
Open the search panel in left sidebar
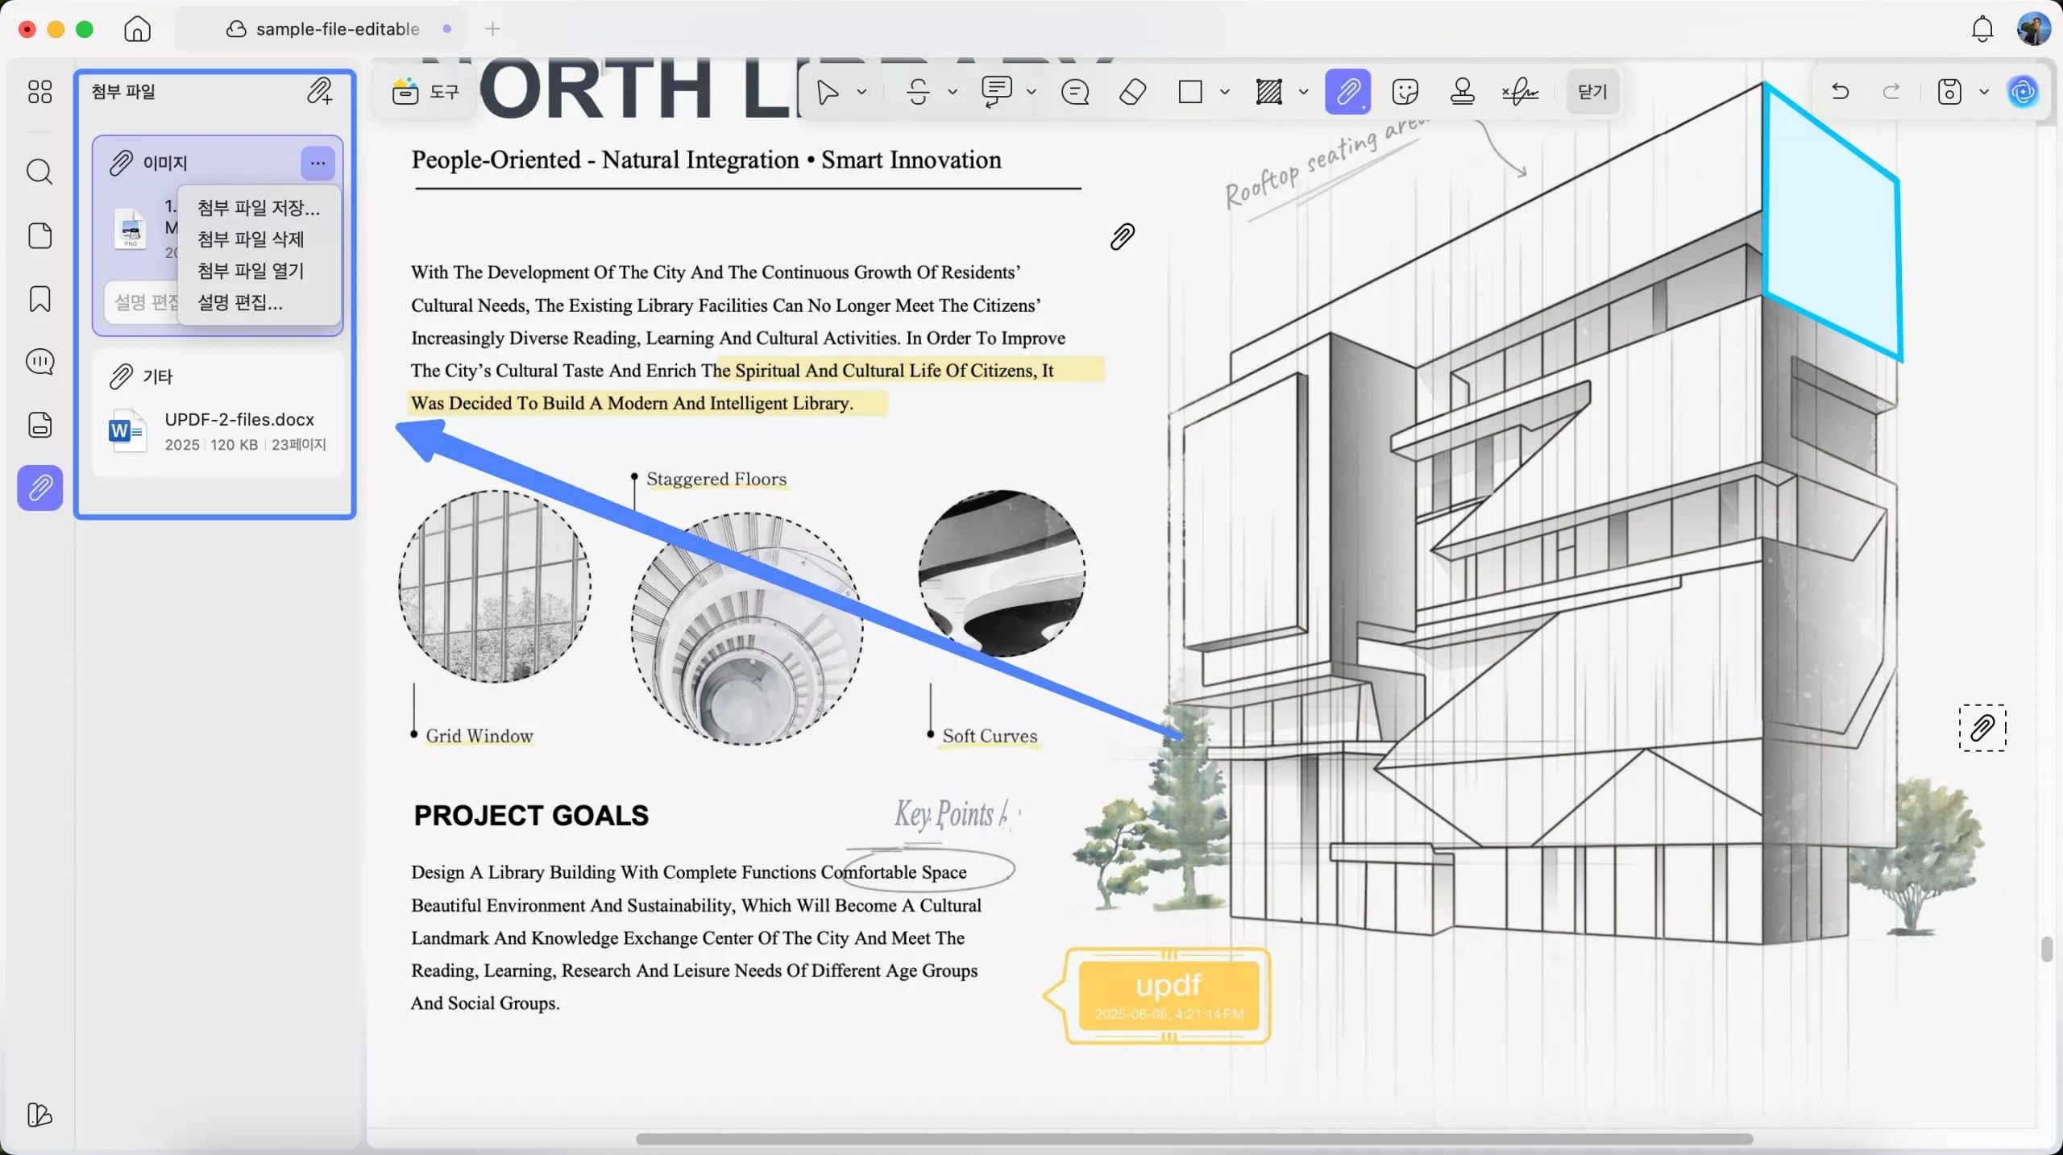(39, 172)
